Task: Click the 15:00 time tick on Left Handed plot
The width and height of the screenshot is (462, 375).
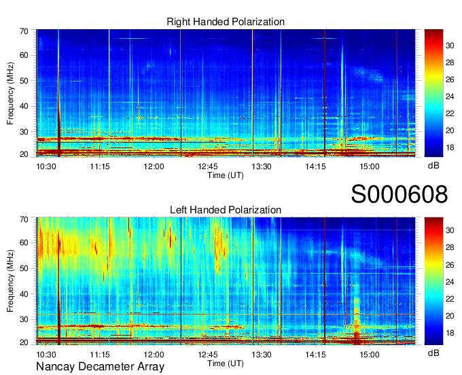Action: 370,355
